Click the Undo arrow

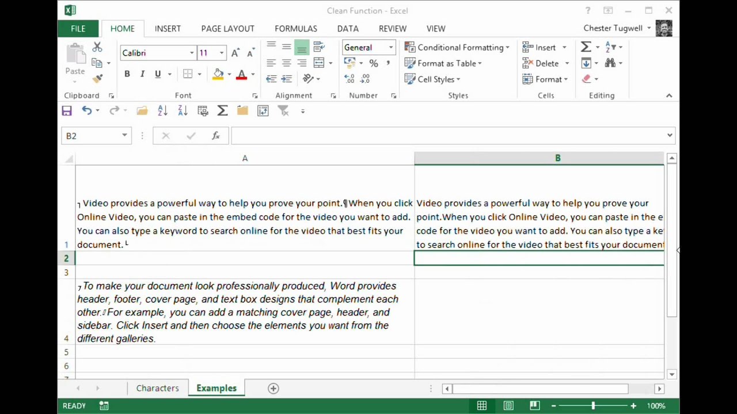tap(86, 111)
